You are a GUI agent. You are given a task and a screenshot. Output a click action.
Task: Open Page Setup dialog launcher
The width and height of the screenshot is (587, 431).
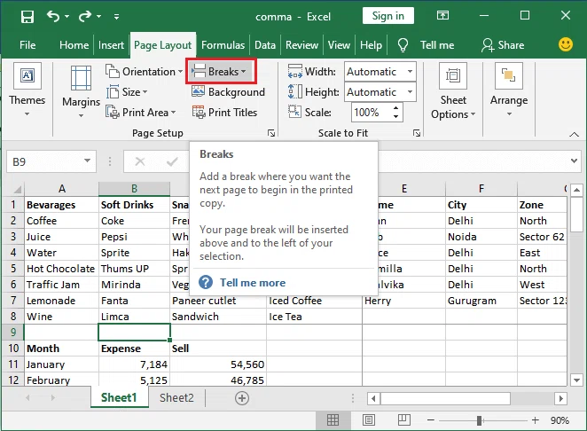(x=271, y=133)
